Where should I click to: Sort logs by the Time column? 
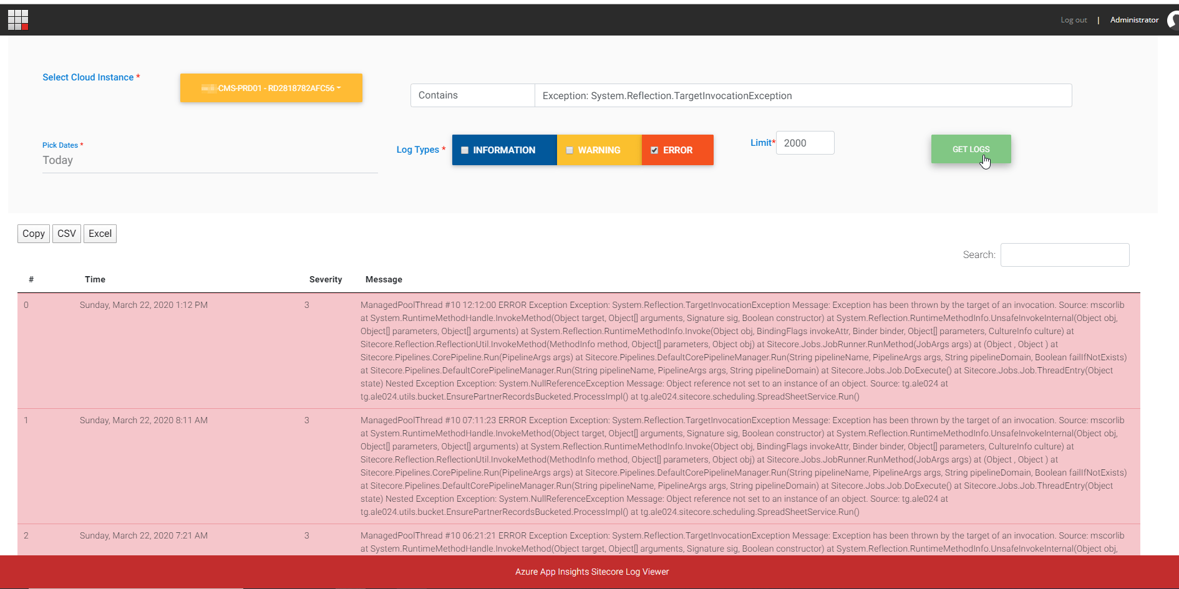95,279
